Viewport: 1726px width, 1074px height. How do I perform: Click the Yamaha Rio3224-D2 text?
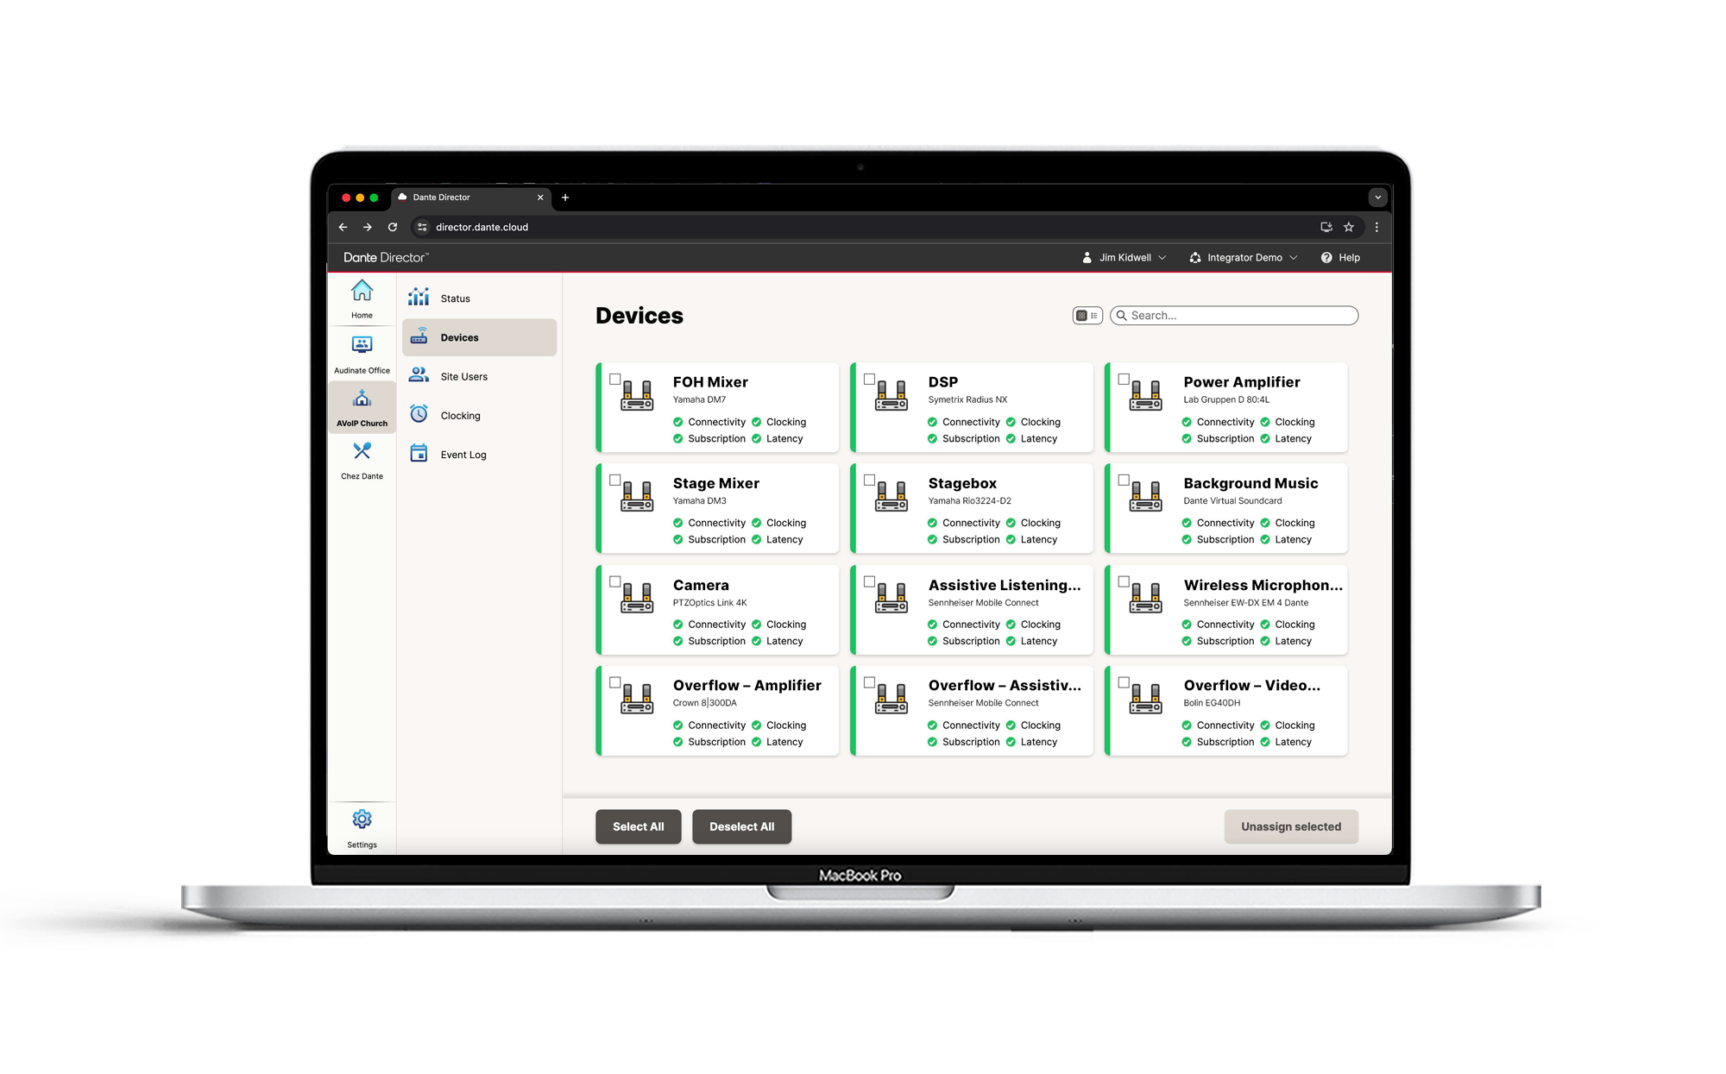click(969, 500)
